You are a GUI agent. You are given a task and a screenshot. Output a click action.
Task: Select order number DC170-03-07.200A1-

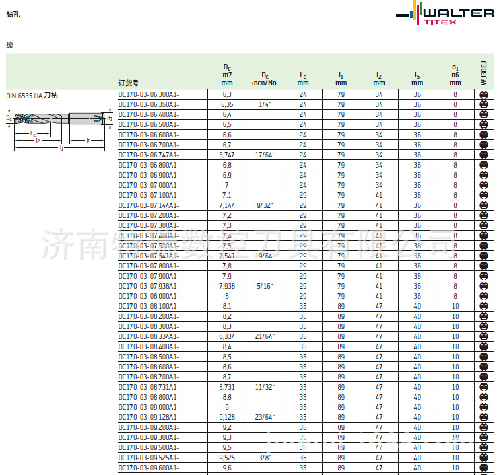tap(149, 215)
